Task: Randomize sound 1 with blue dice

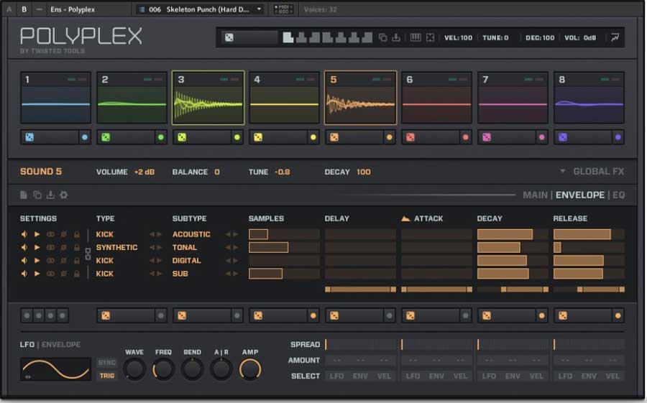Action: [29, 137]
